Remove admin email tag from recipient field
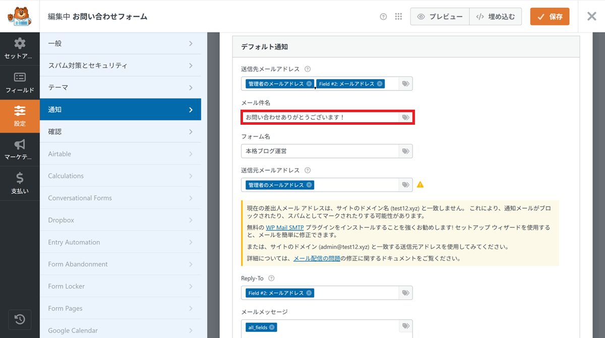The height and width of the screenshot is (338, 605). tap(309, 84)
